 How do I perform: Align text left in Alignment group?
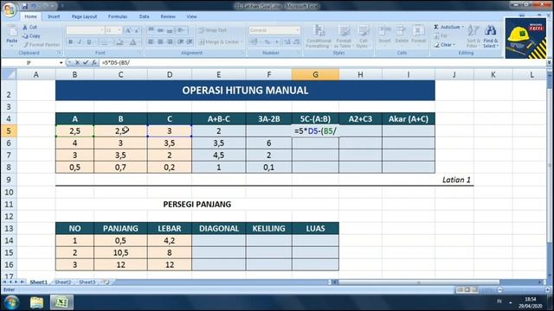tap(151, 42)
